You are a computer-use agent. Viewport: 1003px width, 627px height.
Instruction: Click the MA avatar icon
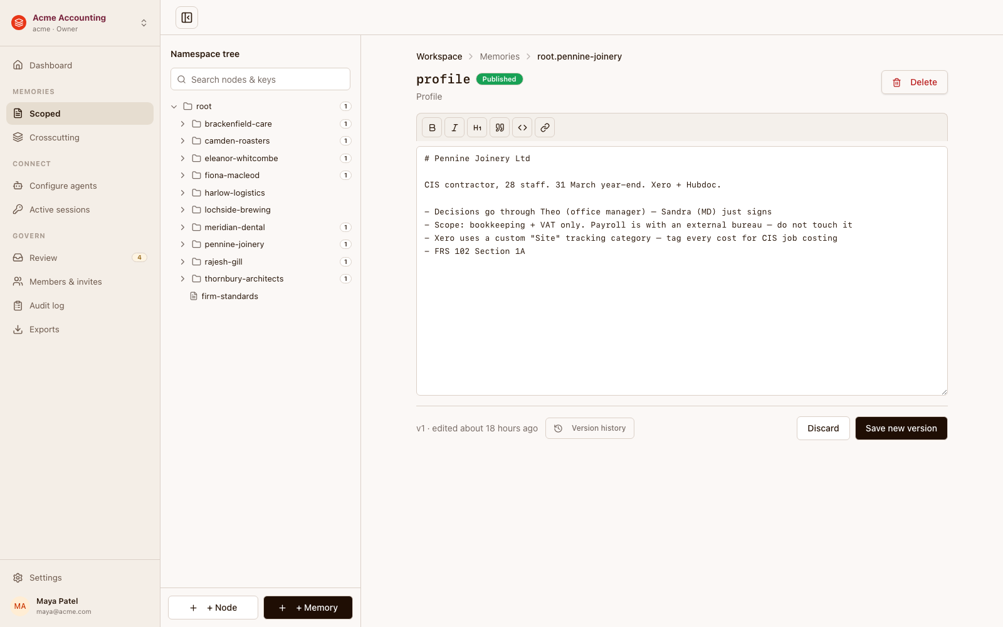click(x=20, y=606)
